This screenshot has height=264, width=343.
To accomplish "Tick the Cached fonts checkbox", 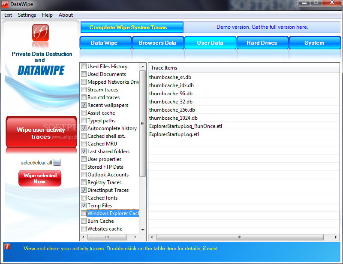I will [x=84, y=198].
